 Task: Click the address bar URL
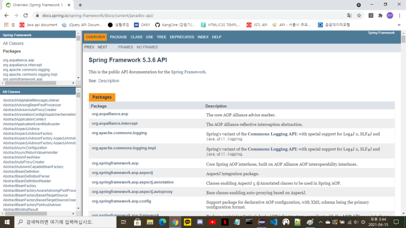click(98, 16)
